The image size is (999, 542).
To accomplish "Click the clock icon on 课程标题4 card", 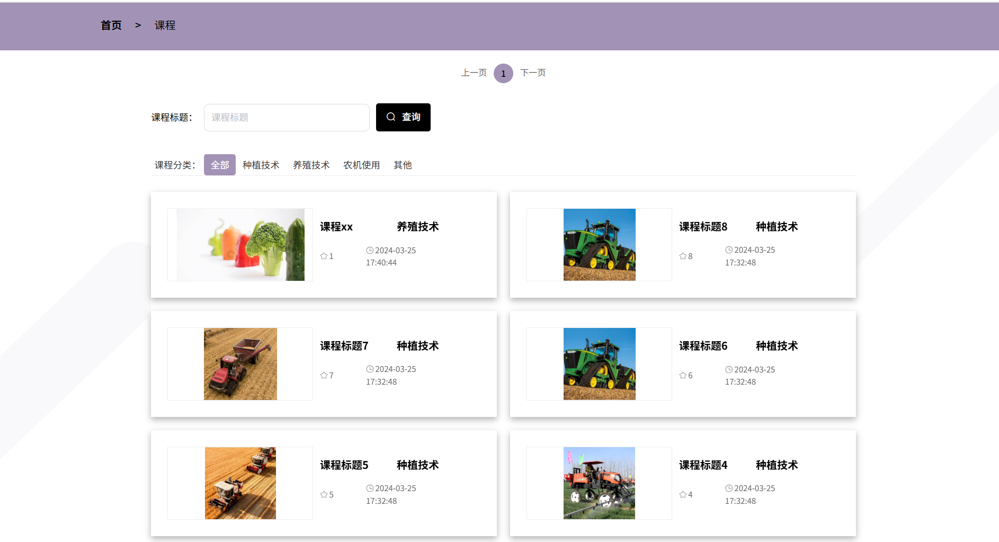I will click(729, 488).
